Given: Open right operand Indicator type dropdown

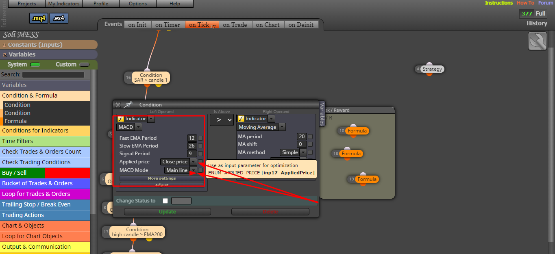Looking at the screenshot, I should coord(271,119).
